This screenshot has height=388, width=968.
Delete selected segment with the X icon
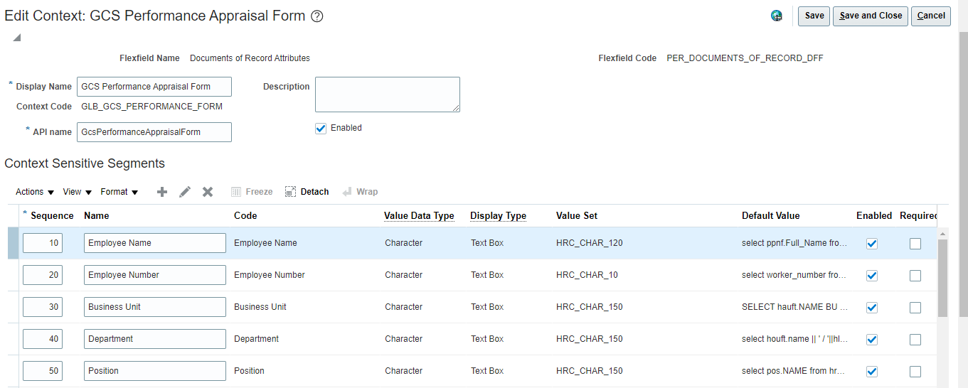tap(208, 192)
